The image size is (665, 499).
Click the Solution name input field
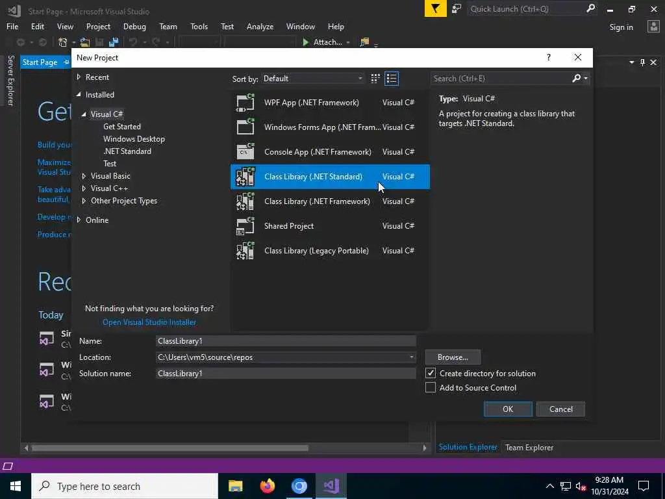pyautogui.click(x=286, y=374)
